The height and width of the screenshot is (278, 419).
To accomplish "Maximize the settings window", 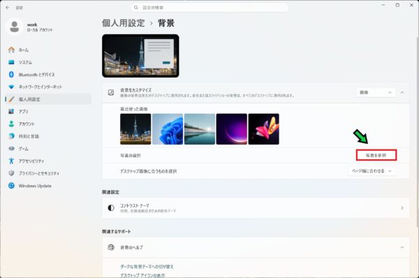I will pos(397,5).
